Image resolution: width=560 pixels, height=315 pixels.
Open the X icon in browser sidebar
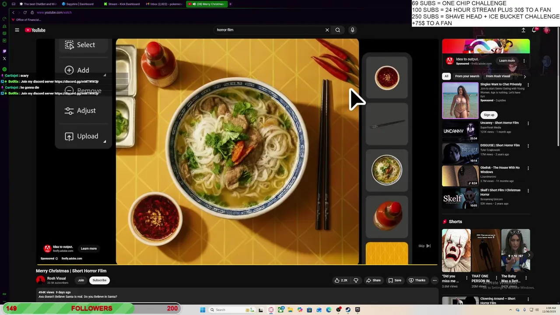[x=4, y=59]
